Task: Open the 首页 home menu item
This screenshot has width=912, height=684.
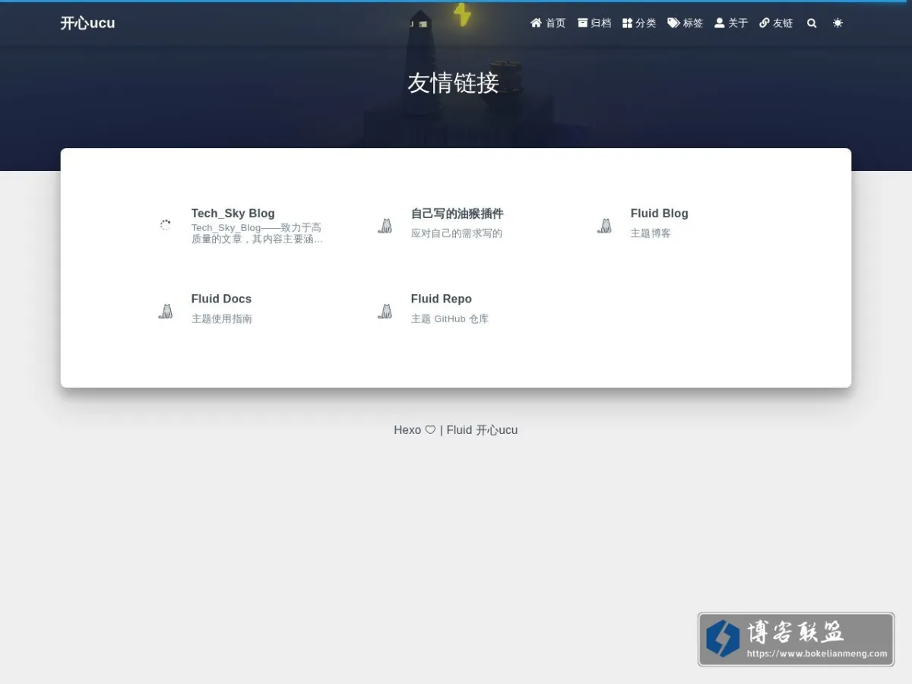Action: click(x=548, y=24)
